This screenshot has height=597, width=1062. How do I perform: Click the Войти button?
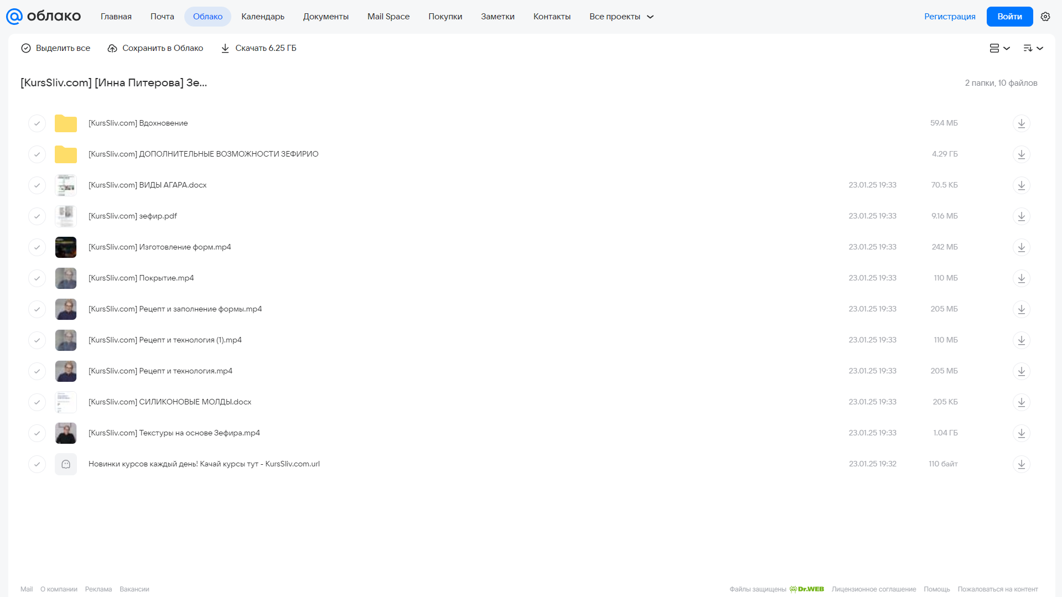tap(1009, 17)
